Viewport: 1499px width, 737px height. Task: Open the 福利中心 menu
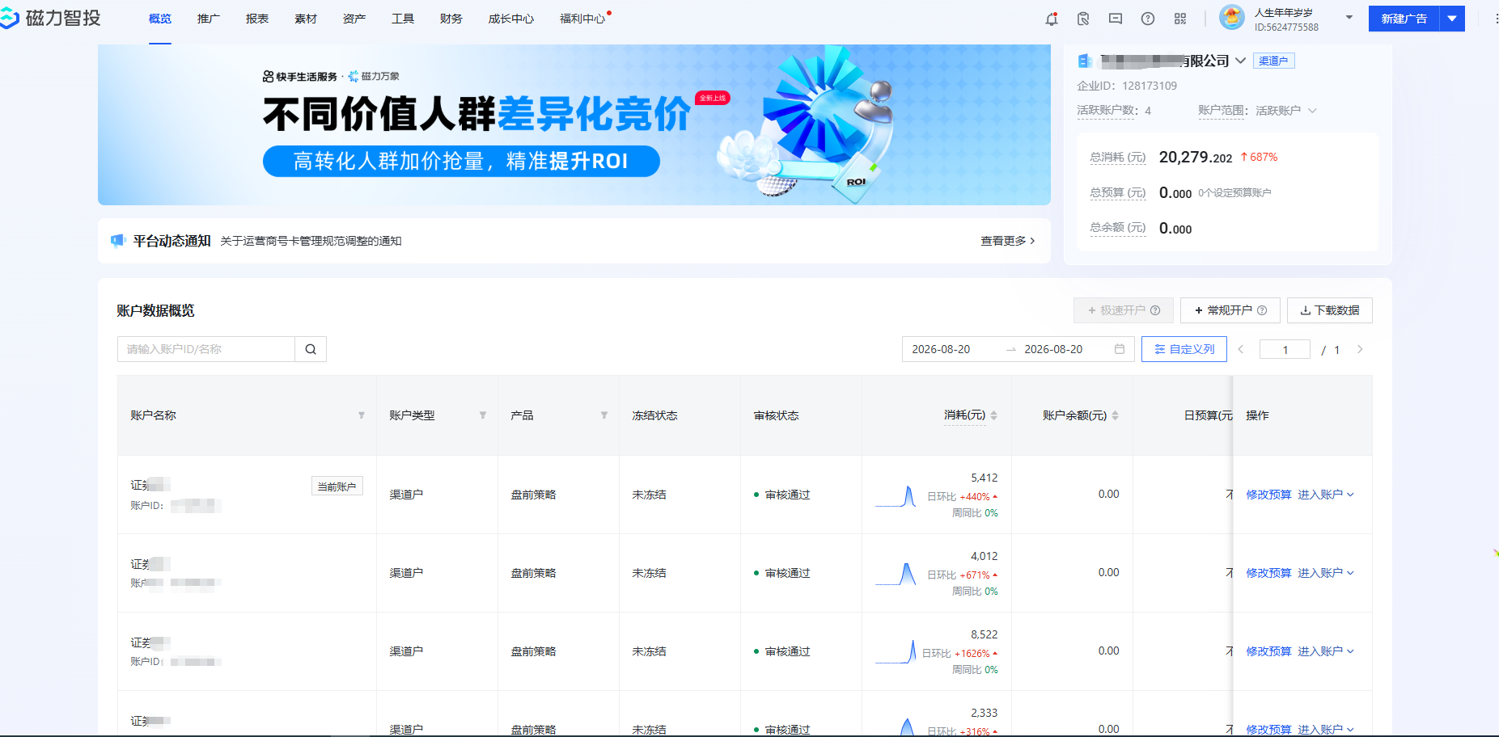pyautogui.click(x=582, y=19)
